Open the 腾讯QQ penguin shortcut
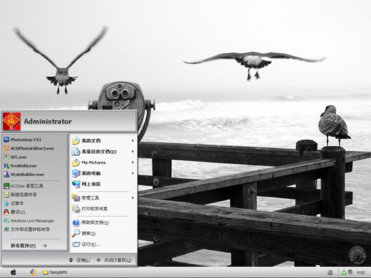371x278 pixels. (14, 212)
